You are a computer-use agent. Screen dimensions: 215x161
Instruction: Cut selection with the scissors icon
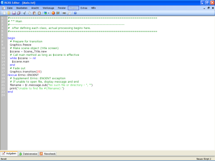(x=25, y=13)
